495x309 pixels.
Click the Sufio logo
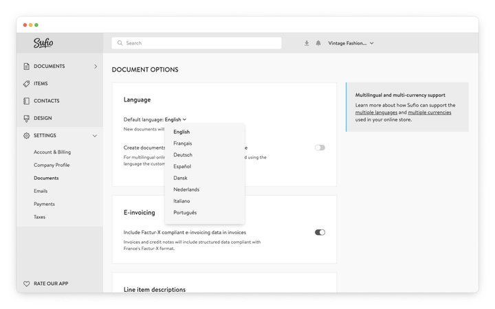[x=43, y=43]
